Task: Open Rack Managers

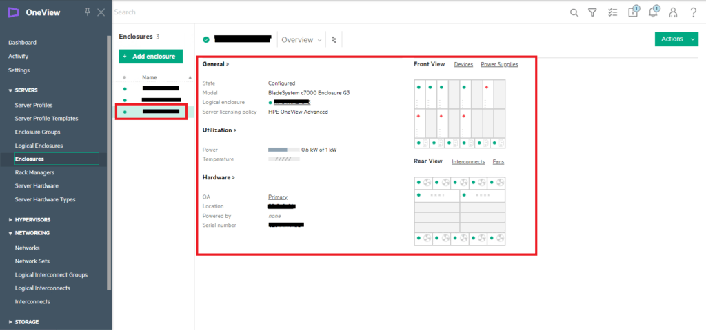Action: pos(34,172)
